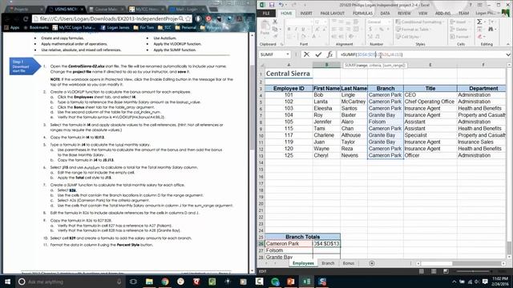Open Logan James Facebook bookmark

pos(115,27)
